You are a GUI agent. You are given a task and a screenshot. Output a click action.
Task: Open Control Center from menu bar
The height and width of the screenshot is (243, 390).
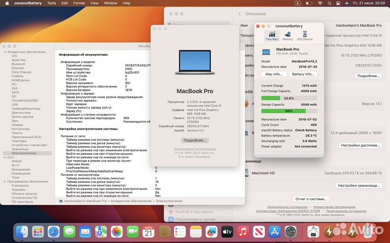[x=338, y=3]
